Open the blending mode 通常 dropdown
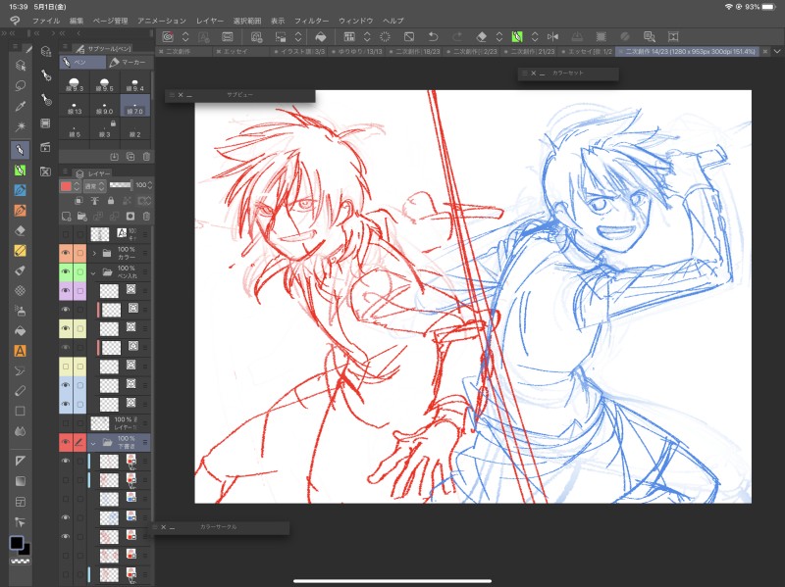785x587 pixels. tap(94, 186)
